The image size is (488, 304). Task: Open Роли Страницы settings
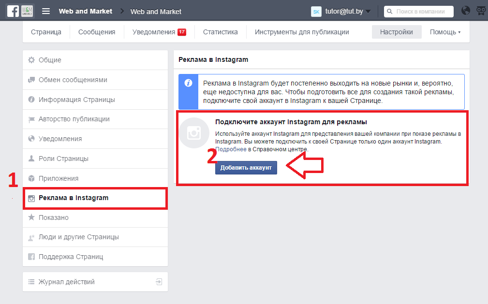click(x=95, y=159)
